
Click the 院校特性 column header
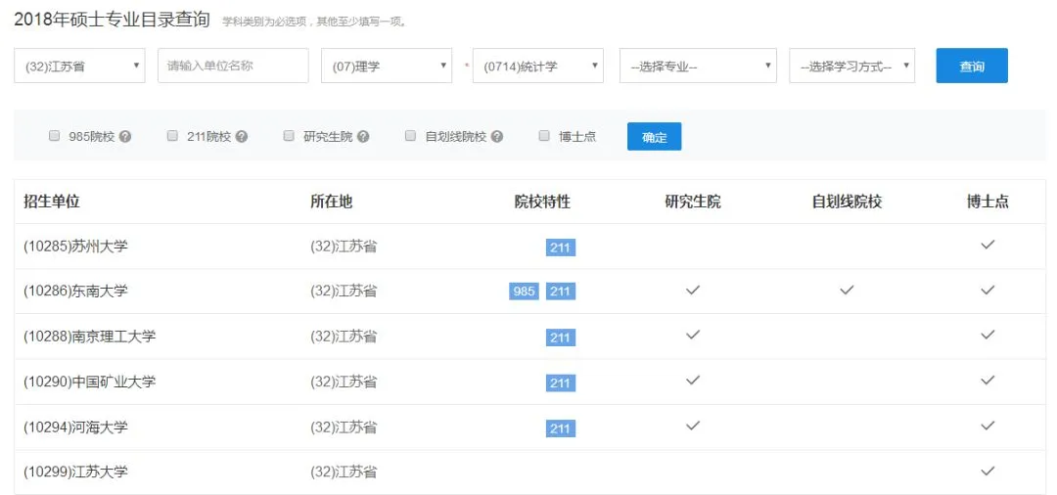542,202
